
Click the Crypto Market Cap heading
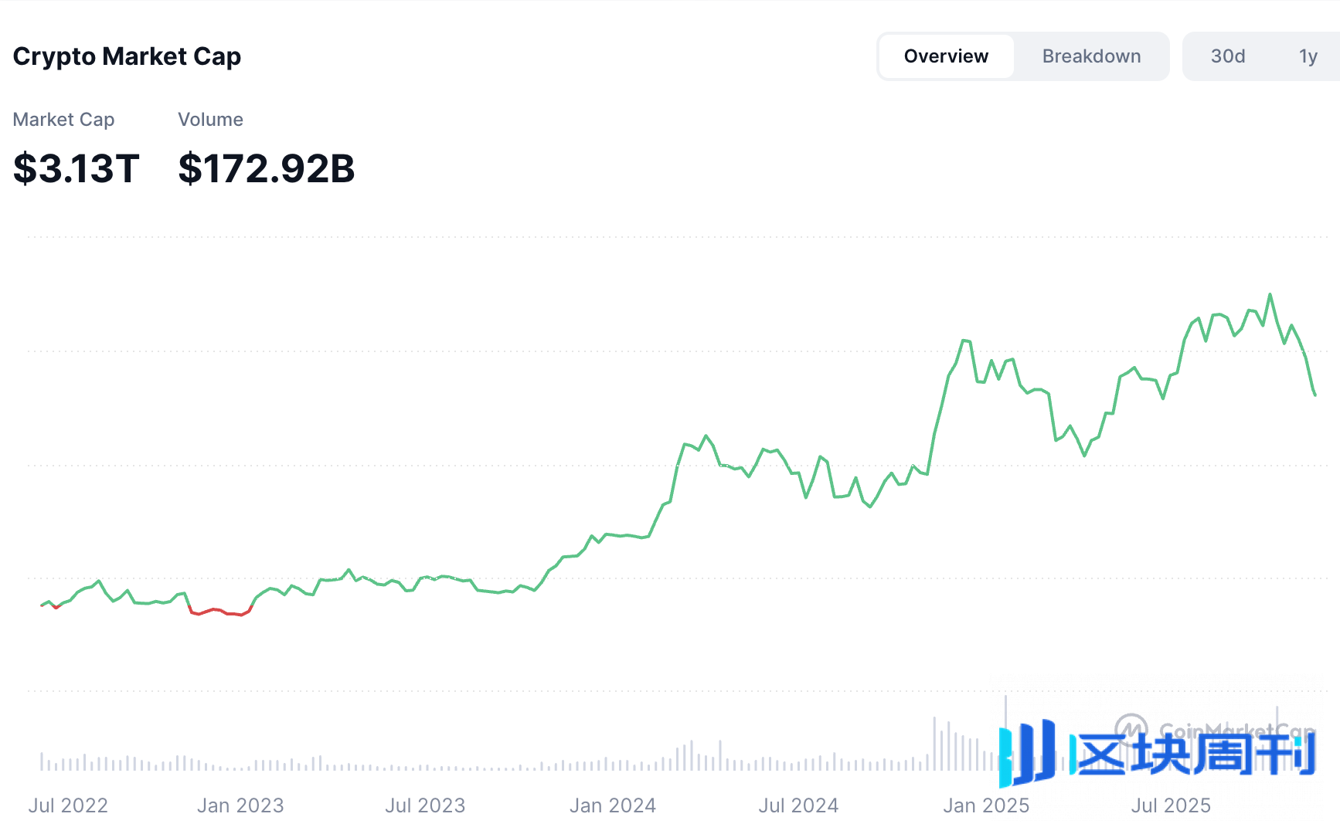tap(127, 56)
